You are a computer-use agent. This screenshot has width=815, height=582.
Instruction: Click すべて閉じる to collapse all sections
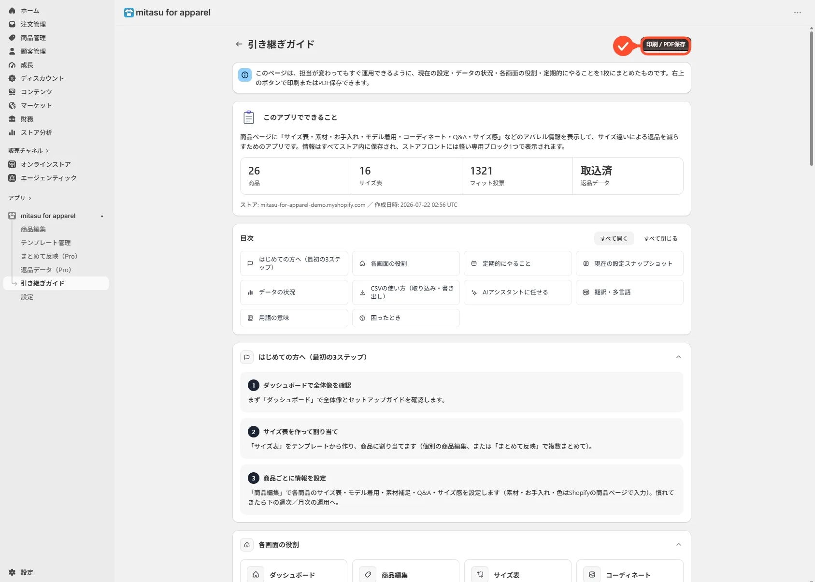tap(660, 239)
